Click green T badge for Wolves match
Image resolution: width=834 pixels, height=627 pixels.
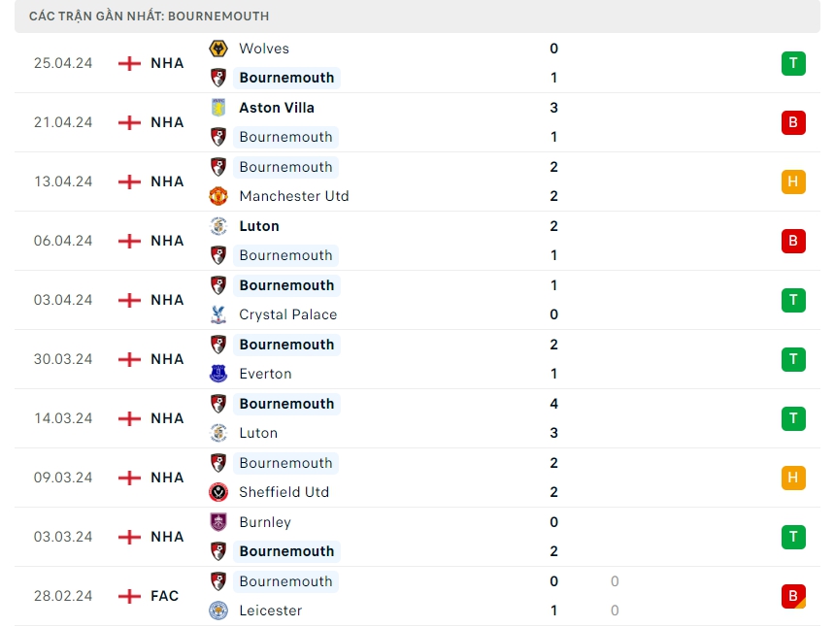[x=793, y=64]
